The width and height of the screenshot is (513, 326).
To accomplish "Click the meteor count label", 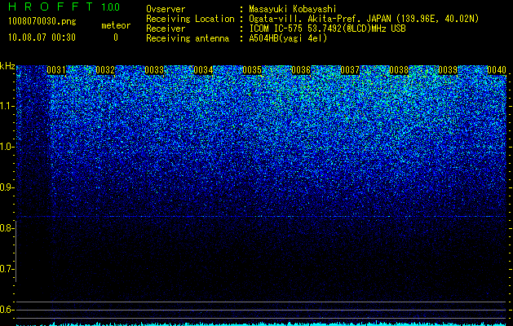I will click(116, 25).
